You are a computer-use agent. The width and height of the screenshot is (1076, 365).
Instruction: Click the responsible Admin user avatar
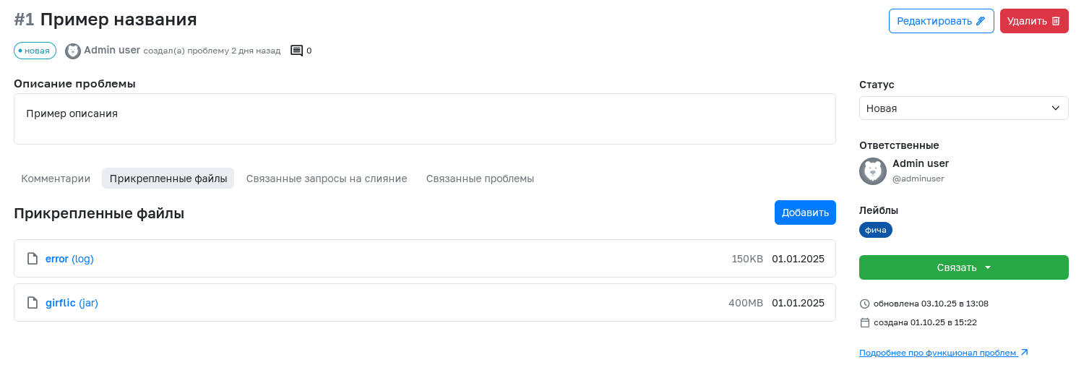pyautogui.click(x=873, y=171)
